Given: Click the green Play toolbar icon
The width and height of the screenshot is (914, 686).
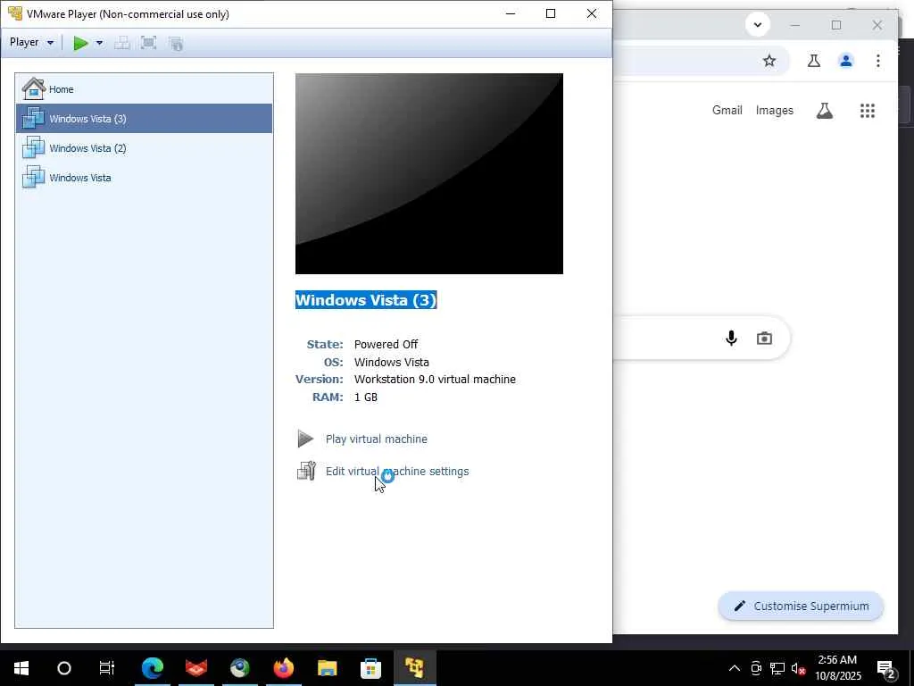Looking at the screenshot, I should [80, 43].
